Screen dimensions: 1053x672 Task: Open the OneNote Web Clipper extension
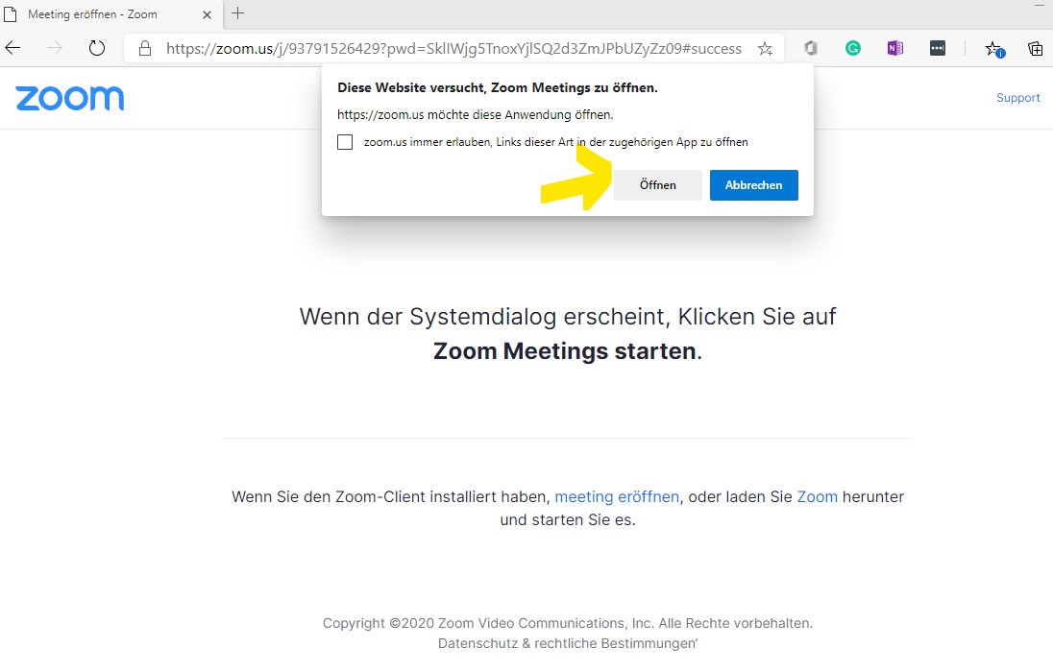894,48
